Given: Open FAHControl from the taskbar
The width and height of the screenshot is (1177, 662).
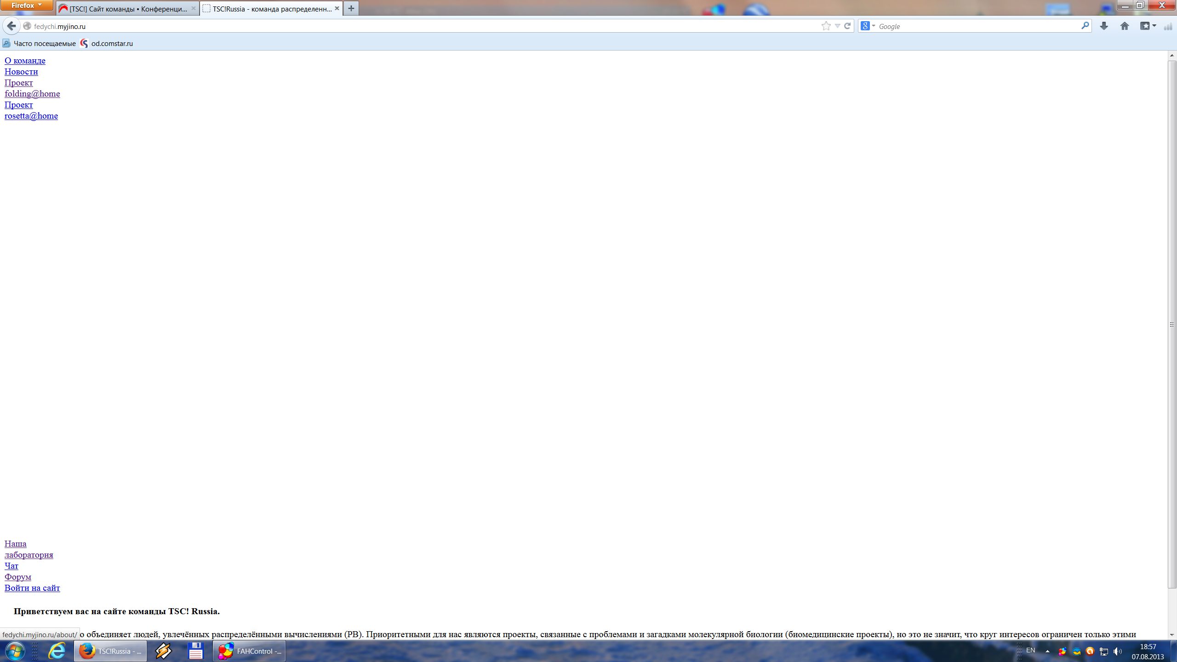Looking at the screenshot, I should pos(249,651).
